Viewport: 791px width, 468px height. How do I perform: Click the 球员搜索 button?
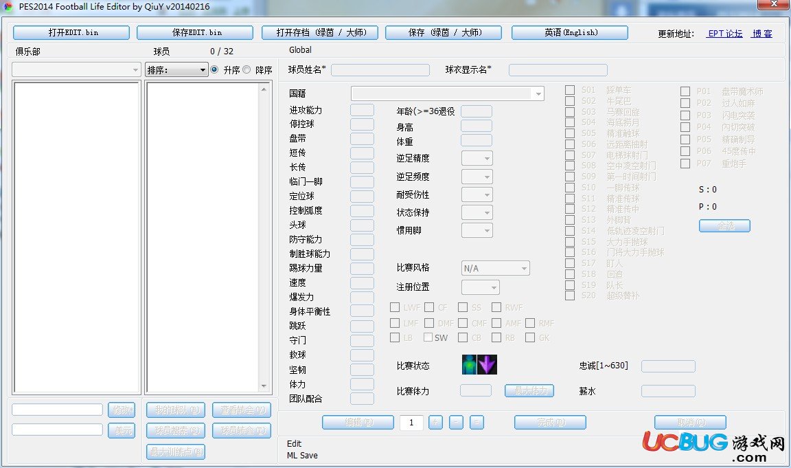click(176, 431)
